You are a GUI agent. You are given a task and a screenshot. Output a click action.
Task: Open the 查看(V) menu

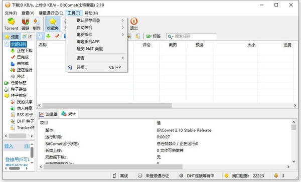tap(28, 13)
